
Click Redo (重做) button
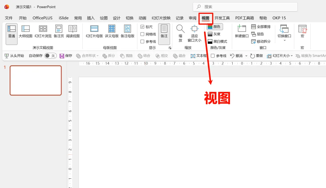tap(257, 56)
